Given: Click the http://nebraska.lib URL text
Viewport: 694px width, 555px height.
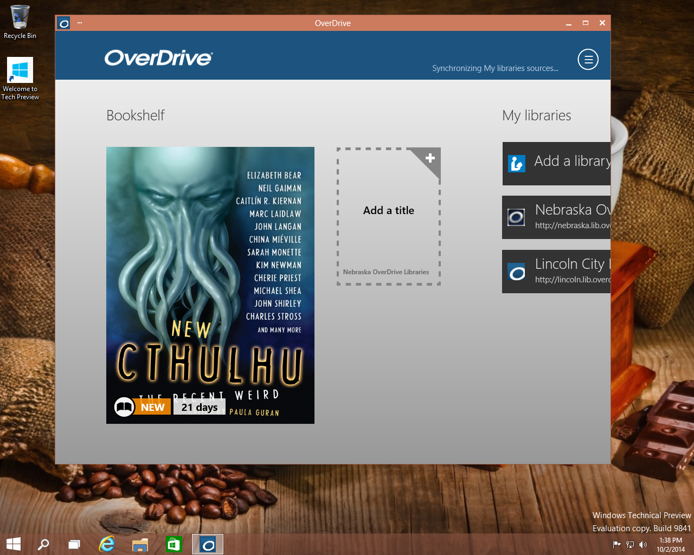Looking at the screenshot, I should (573, 225).
